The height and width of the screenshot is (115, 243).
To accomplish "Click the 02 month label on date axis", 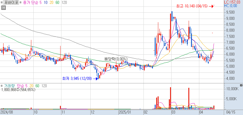I will [x=146, y=112].
